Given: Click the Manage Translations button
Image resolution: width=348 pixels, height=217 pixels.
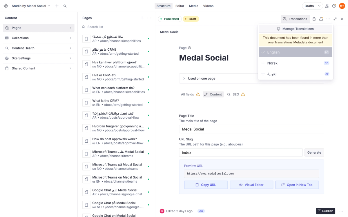Looking at the screenshot, I should 296,29.
